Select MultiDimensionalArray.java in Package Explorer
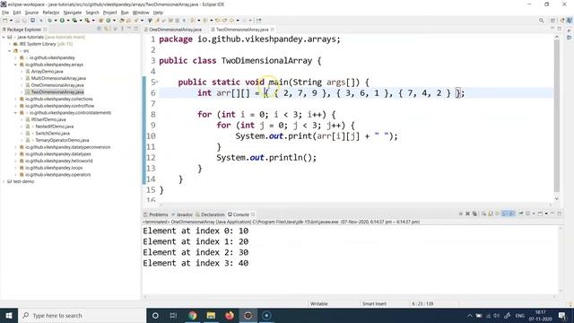 pyautogui.click(x=58, y=78)
